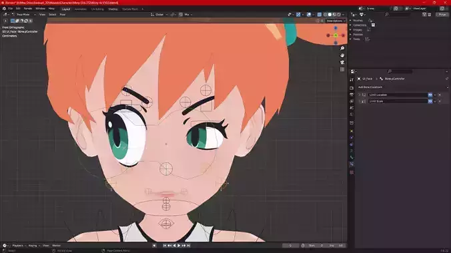The height and width of the screenshot is (253, 451).
Task: Open the Add Bone Constraint dropdown
Action: tap(403, 87)
